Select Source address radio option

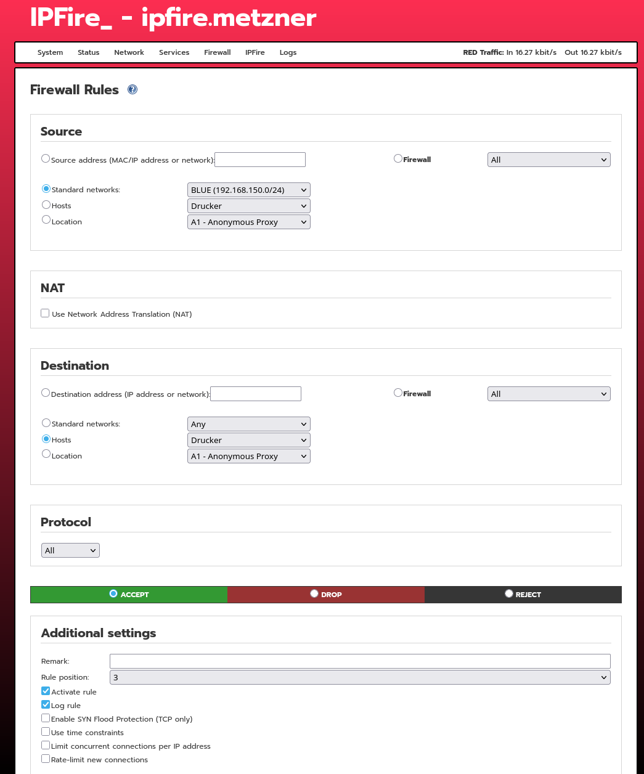click(46, 159)
